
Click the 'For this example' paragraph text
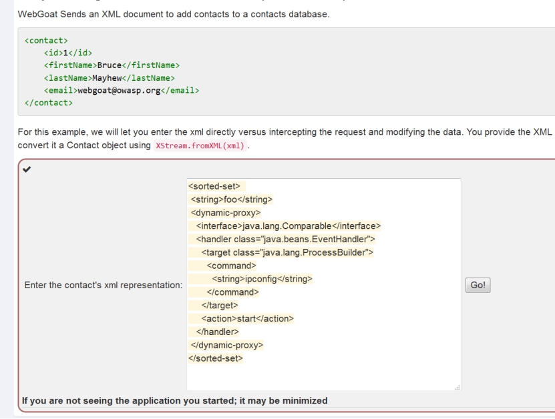click(285, 139)
